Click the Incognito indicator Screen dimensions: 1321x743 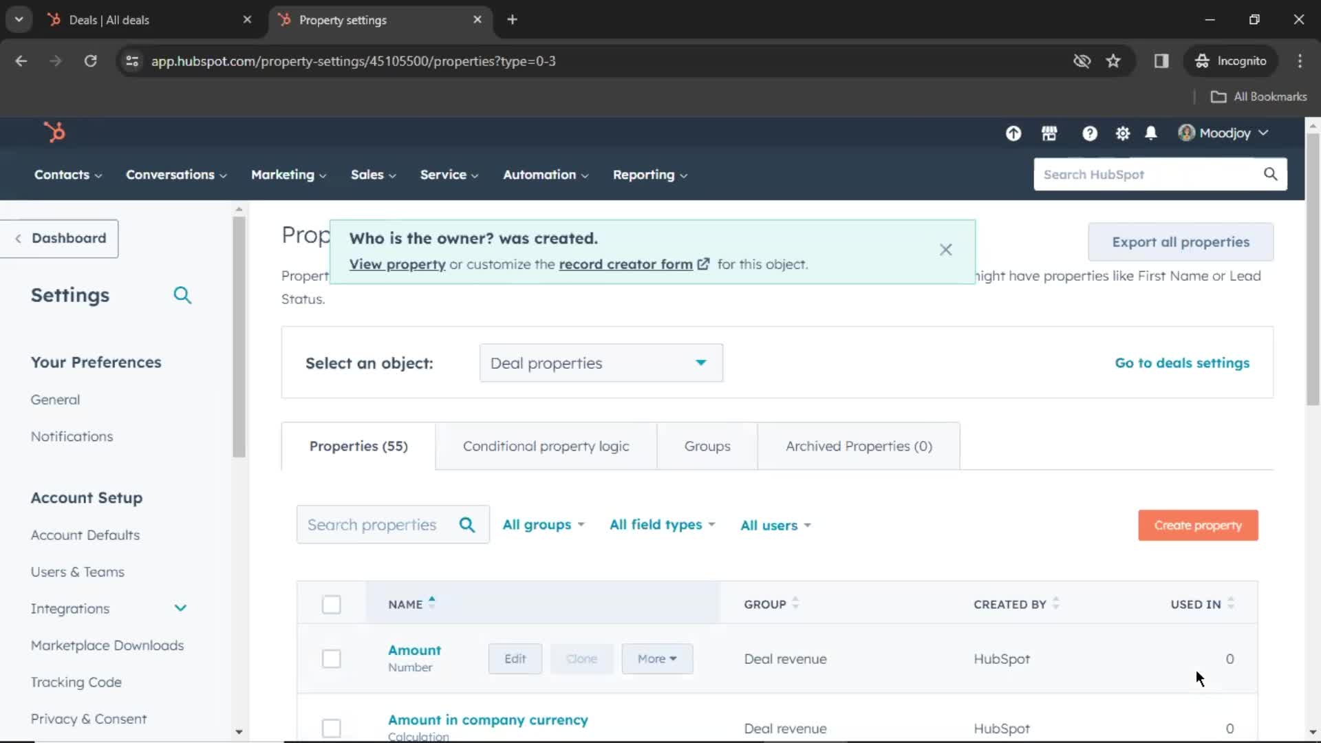tap(1231, 61)
